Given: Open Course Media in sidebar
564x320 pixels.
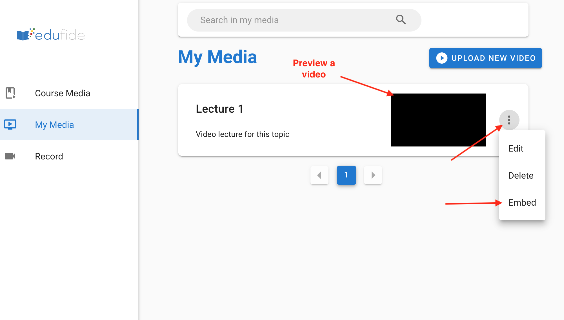Looking at the screenshot, I should tap(63, 93).
